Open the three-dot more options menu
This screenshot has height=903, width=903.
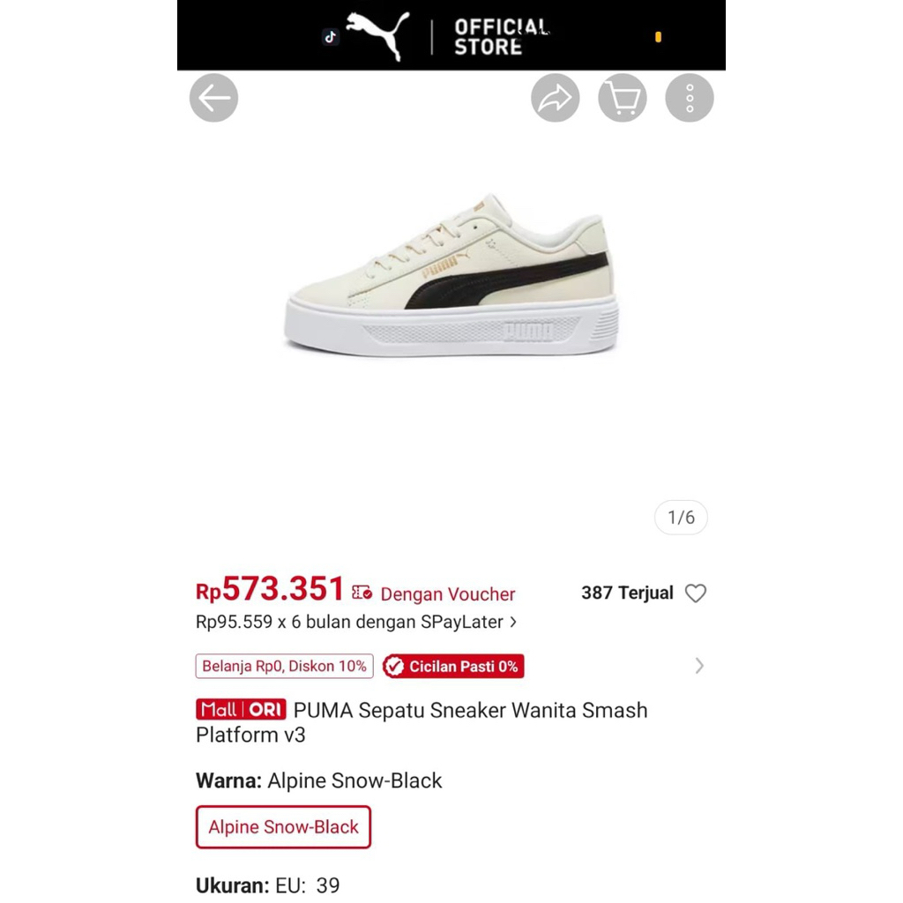(690, 98)
